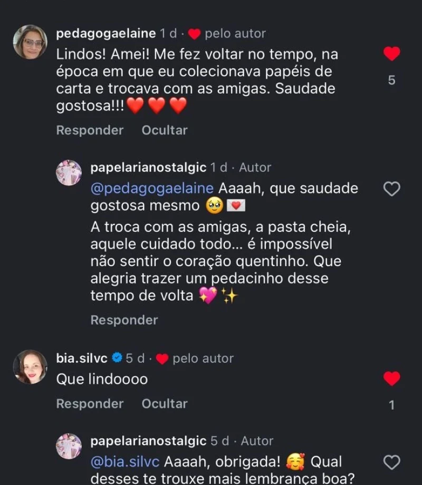Like papelarianostalgic's reply to bia.silvc
Screen dimensions: 422x485
pos(391,462)
